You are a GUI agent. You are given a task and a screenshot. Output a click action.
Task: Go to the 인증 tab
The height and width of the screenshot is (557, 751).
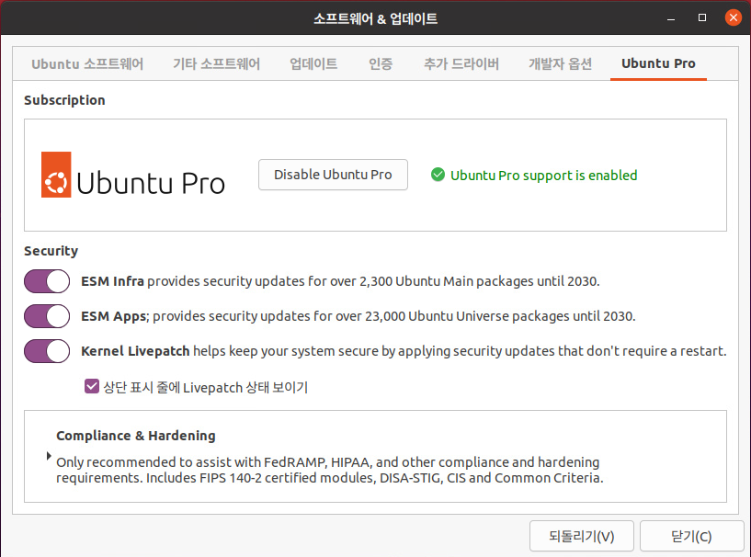pyautogui.click(x=381, y=63)
